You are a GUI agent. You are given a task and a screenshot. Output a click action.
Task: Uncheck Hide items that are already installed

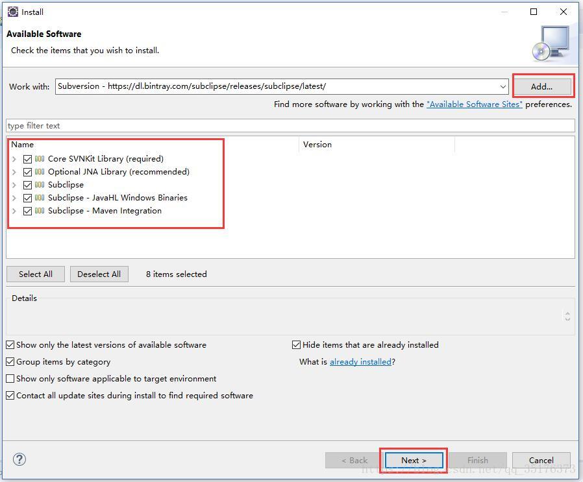(x=296, y=345)
